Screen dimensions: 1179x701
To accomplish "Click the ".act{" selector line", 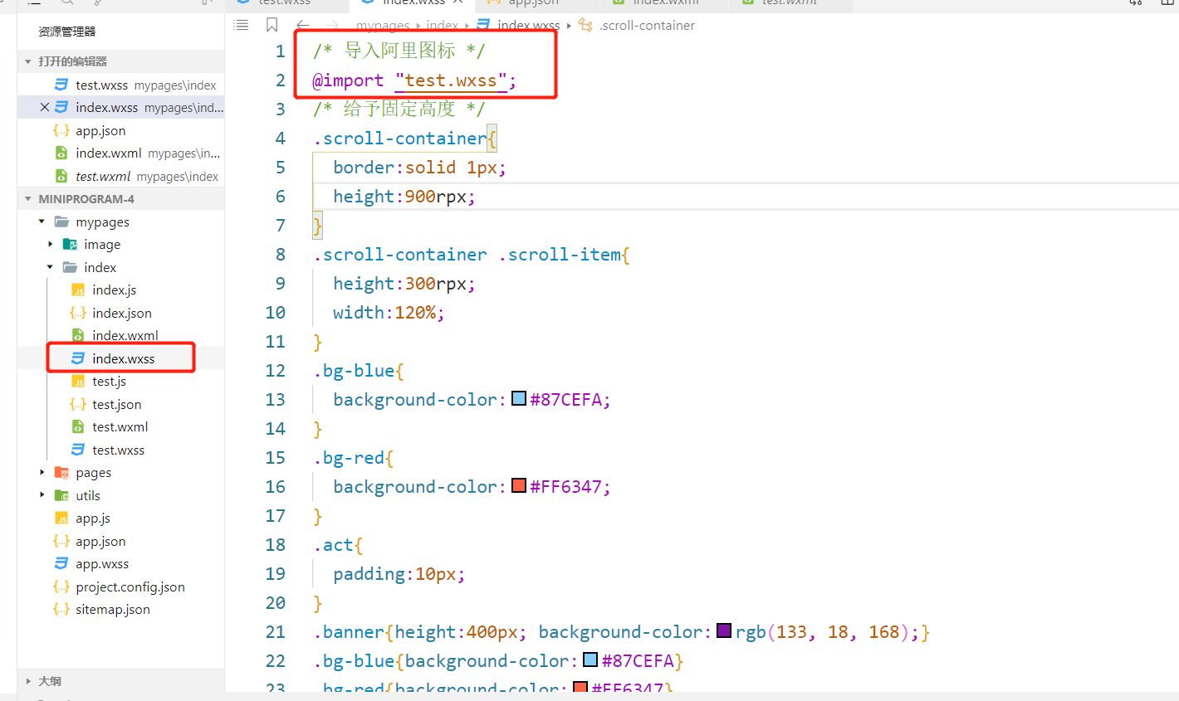I will [338, 545].
